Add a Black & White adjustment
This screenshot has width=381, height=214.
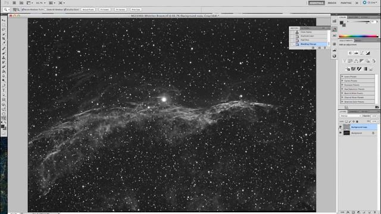coord(362,61)
